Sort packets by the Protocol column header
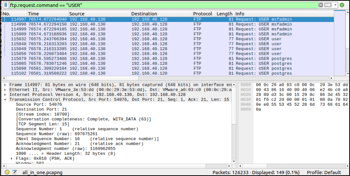This screenshot has height=176, width=350. click(x=203, y=14)
